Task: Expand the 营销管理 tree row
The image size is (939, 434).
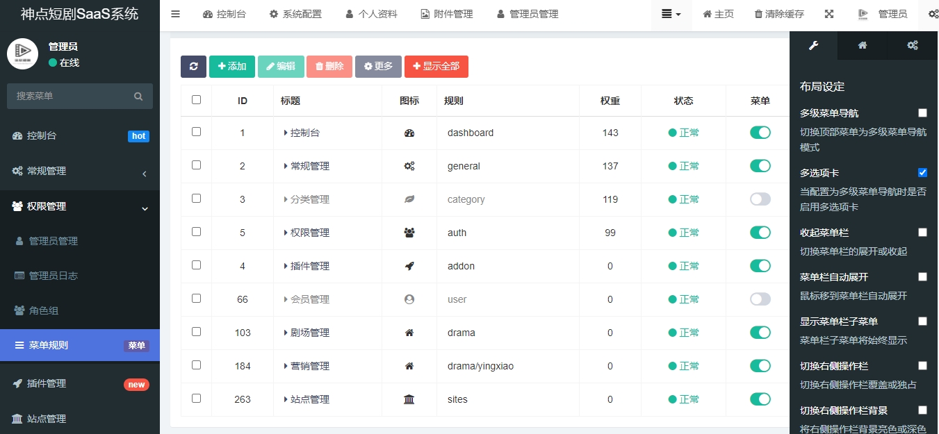Action: (286, 366)
